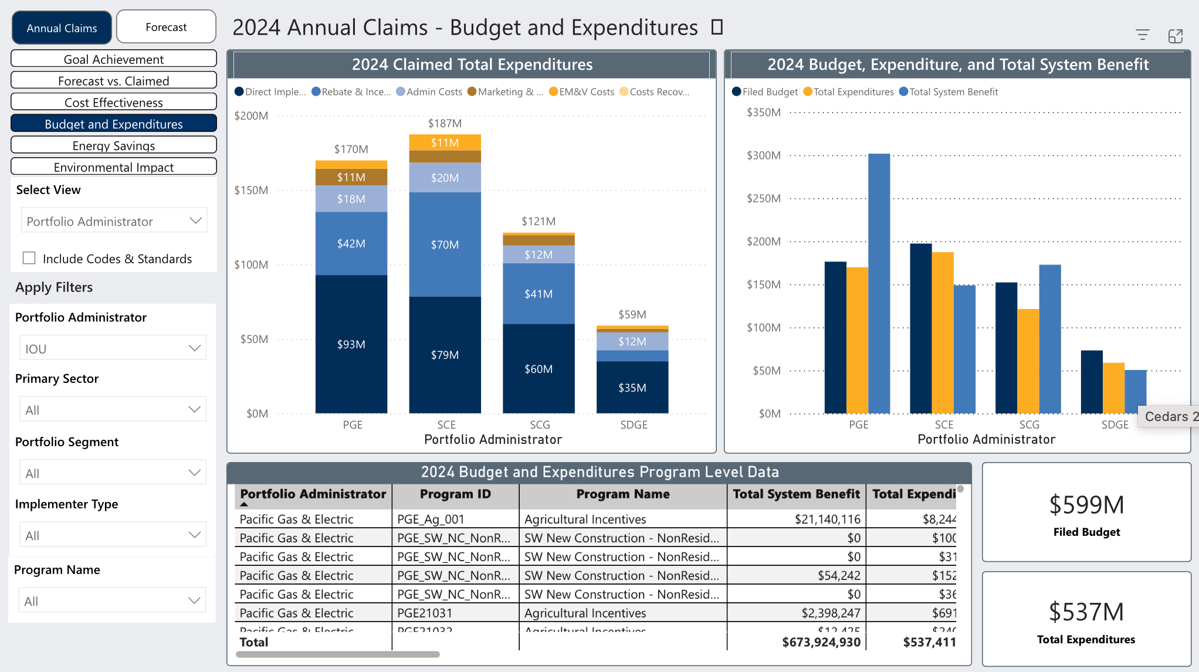Click the Total System Benefit legend dot
This screenshot has width=1199, height=672.
(903, 91)
